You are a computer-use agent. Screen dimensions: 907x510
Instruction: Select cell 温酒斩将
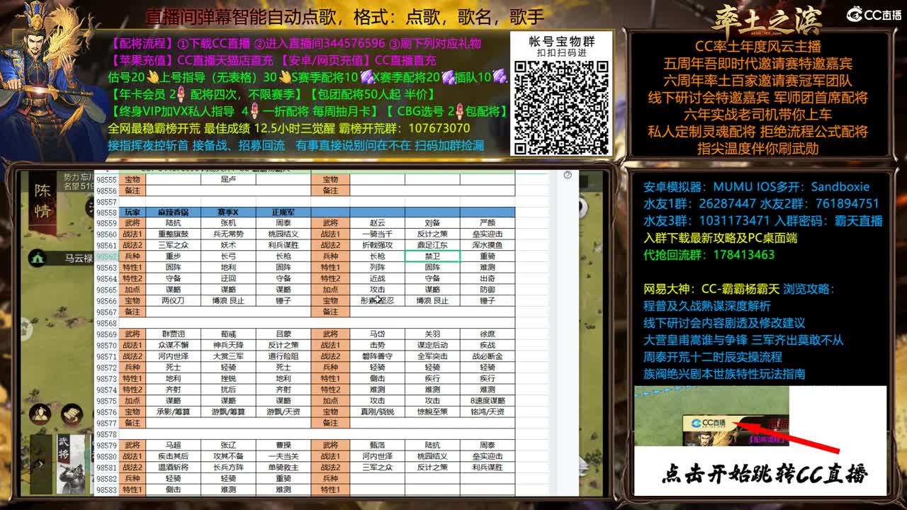(173, 467)
